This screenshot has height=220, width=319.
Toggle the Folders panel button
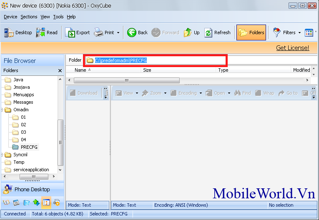[251, 32]
